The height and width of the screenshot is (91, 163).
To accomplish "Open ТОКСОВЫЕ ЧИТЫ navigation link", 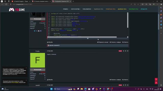I will (x=133, y=9).
